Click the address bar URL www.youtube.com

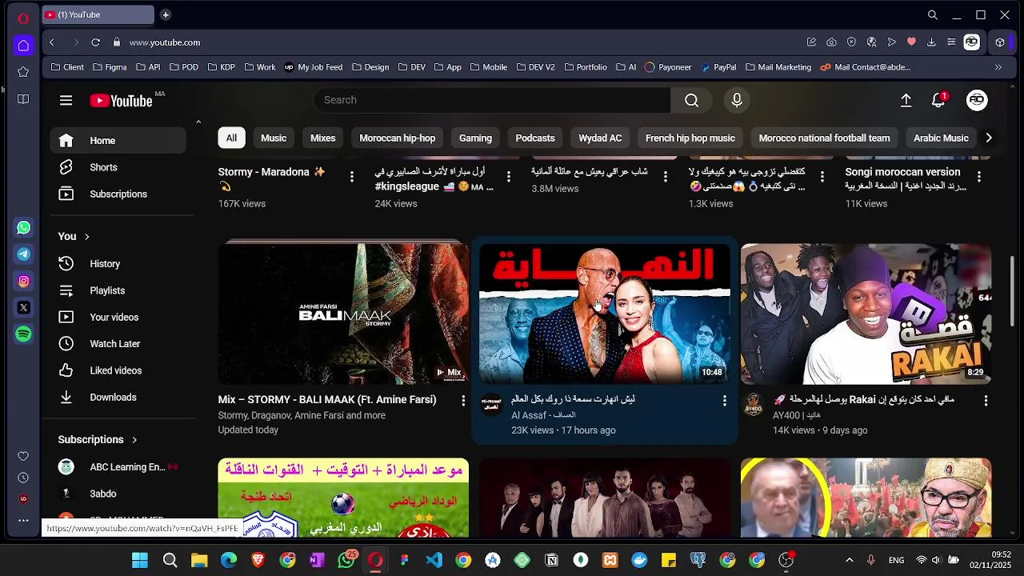click(165, 42)
